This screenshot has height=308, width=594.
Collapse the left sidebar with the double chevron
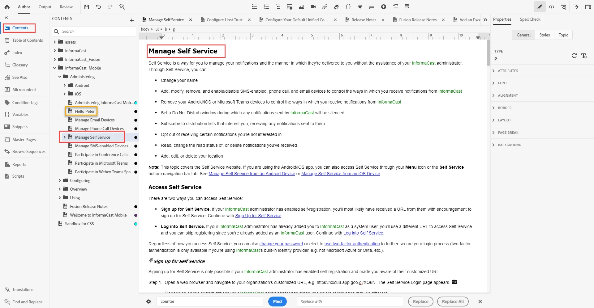[x=6, y=18]
